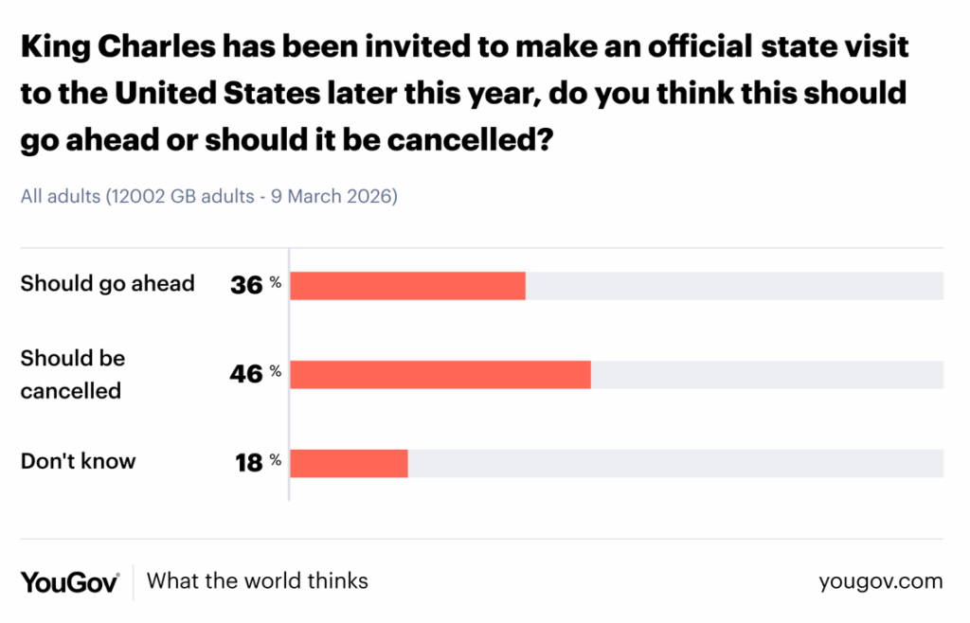Click the grey remainder of the 'Should go ahead' bar
This screenshot has height=623, width=970.
click(x=734, y=285)
